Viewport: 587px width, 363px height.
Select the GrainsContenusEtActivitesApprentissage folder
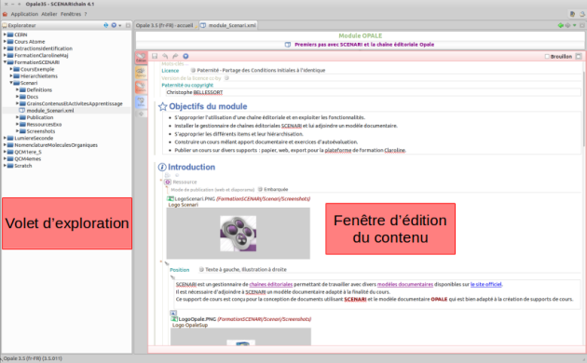pyautogui.click(x=75, y=103)
